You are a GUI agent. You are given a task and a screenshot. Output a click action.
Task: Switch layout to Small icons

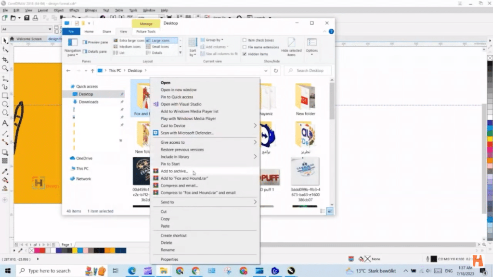(x=157, y=47)
